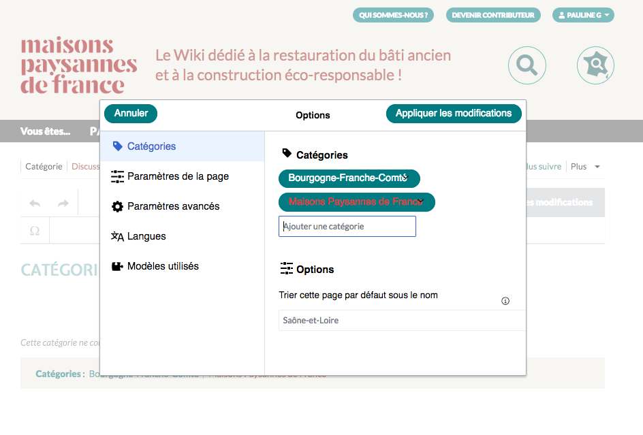Screen dimensions: 643x435
Task: Open the Plus dropdown menu
Action: [x=585, y=167]
